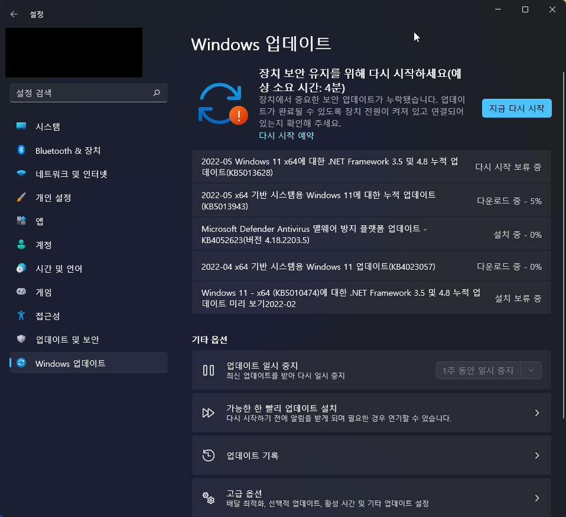Click the gears icon for 고급 옵션
Image resolution: width=566 pixels, height=517 pixels.
pyautogui.click(x=209, y=498)
